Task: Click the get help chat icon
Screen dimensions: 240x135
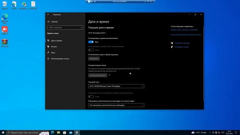Action: coord(172,43)
